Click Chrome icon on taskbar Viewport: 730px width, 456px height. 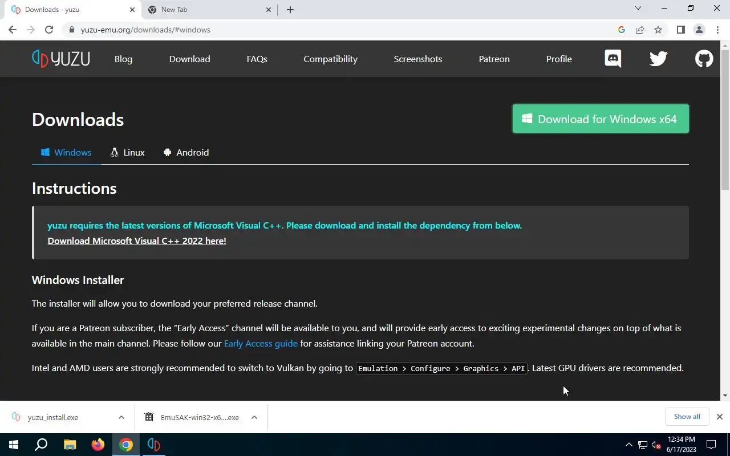point(126,445)
